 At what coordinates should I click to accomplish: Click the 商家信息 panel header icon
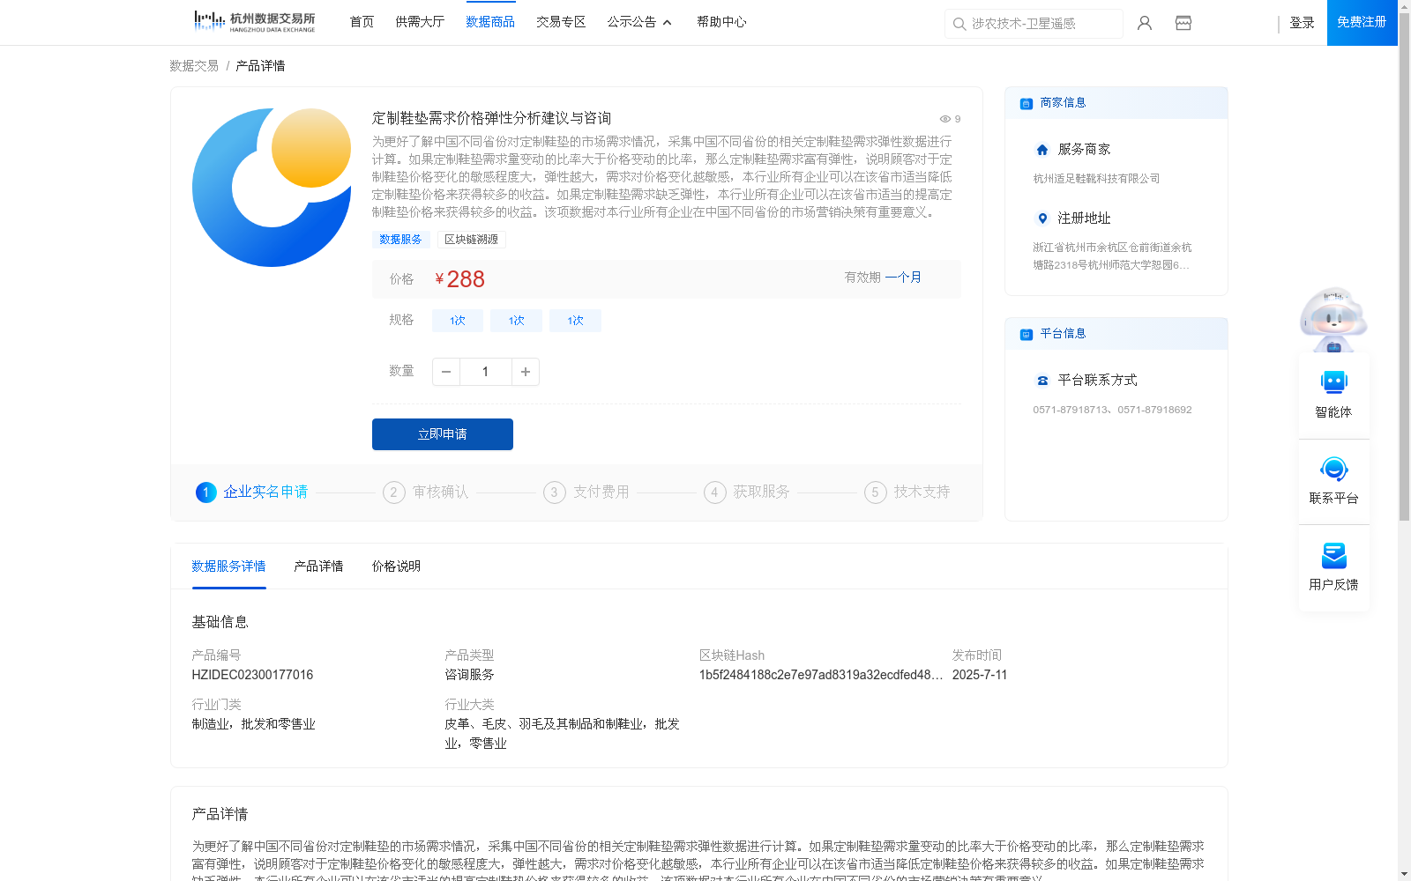tap(1027, 103)
